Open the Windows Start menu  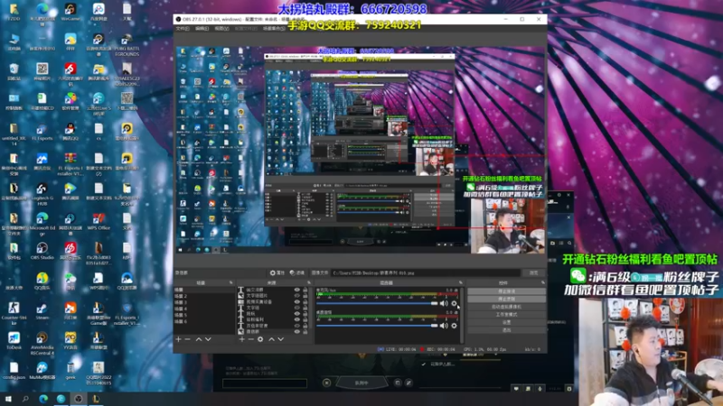tap(8, 399)
